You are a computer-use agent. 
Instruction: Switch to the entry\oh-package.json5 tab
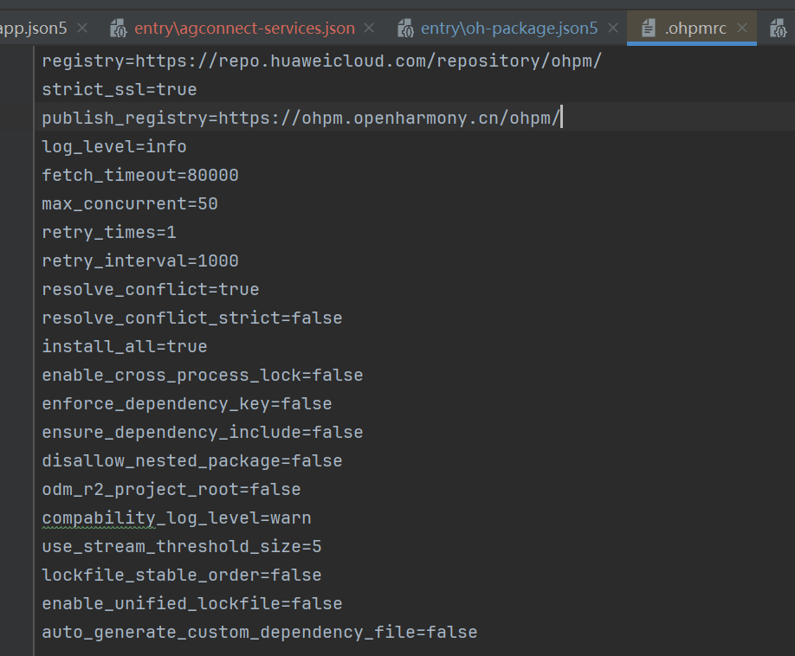pos(508,29)
